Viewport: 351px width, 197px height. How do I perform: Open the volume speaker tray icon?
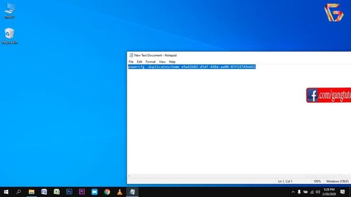coord(318,192)
